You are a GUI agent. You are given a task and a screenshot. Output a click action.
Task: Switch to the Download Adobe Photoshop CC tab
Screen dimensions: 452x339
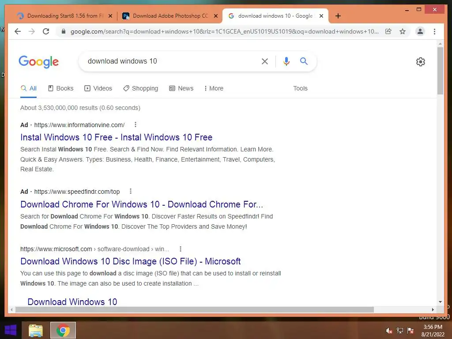click(x=170, y=16)
